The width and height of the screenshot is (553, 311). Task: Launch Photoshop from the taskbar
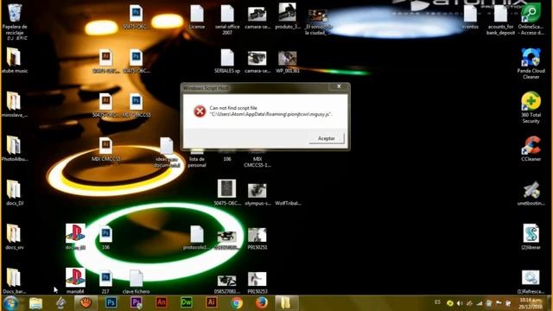point(111,303)
